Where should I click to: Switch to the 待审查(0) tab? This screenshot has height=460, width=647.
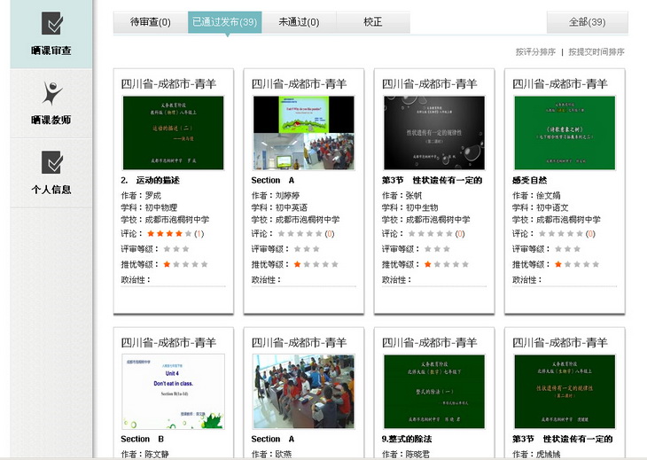[150, 22]
